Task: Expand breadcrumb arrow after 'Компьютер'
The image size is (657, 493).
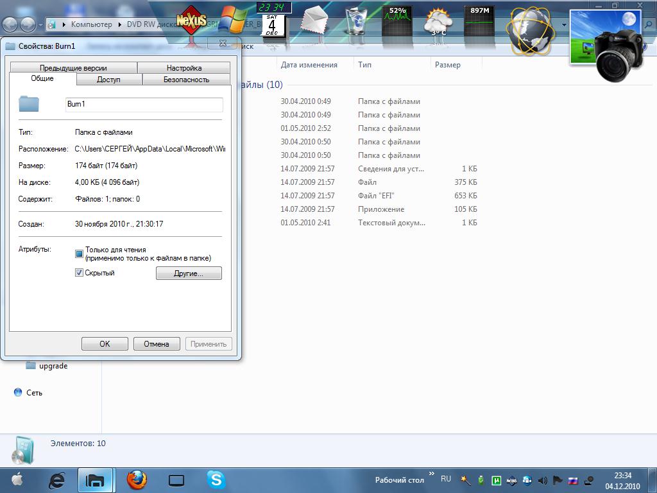Action: click(x=119, y=24)
